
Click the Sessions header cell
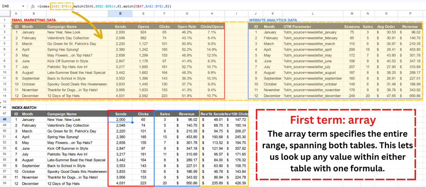[352, 27]
